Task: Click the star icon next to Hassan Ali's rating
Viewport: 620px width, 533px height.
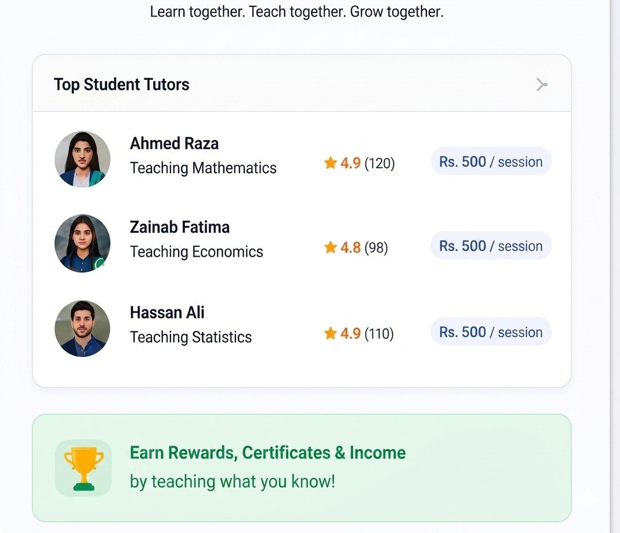Action: coord(330,333)
